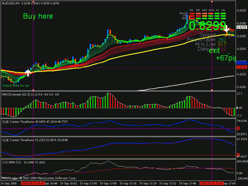Click the 19 Sep 16:52 time axis label

(x=69, y=184)
